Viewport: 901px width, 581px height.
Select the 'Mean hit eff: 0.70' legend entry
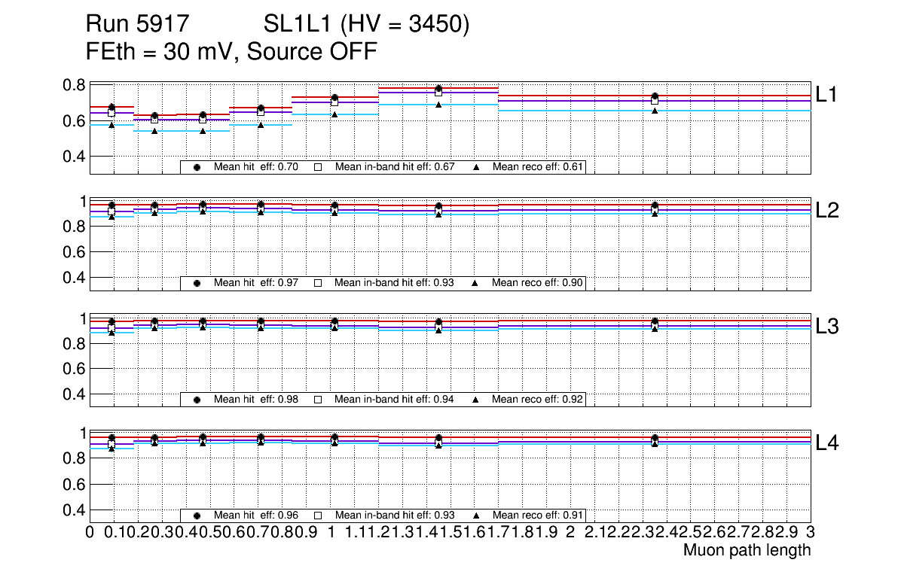(256, 168)
